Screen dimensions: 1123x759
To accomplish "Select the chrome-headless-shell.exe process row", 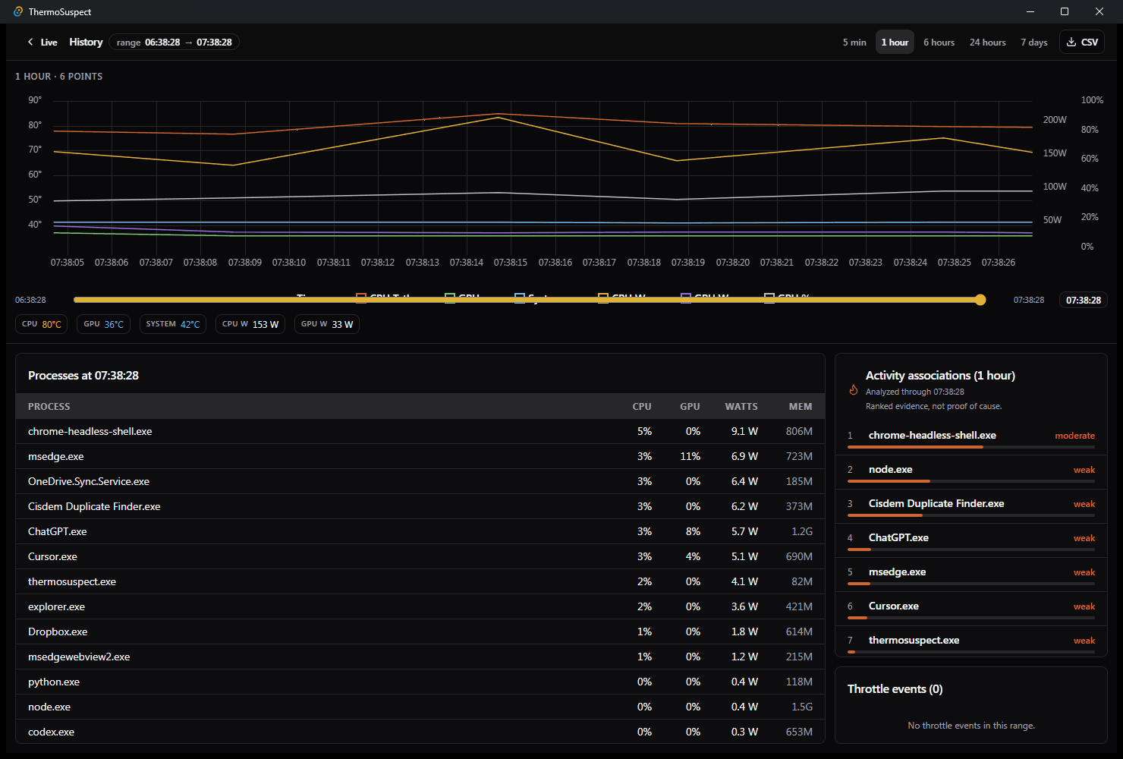I will click(420, 431).
